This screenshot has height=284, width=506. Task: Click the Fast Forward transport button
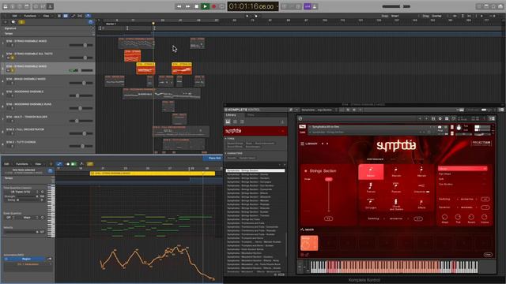point(187,6)
